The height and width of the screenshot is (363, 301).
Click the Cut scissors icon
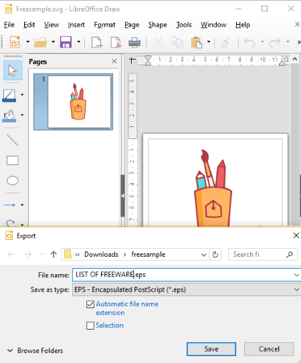click(158, 42)
